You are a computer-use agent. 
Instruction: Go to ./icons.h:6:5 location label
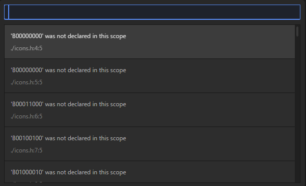point(26,116)
